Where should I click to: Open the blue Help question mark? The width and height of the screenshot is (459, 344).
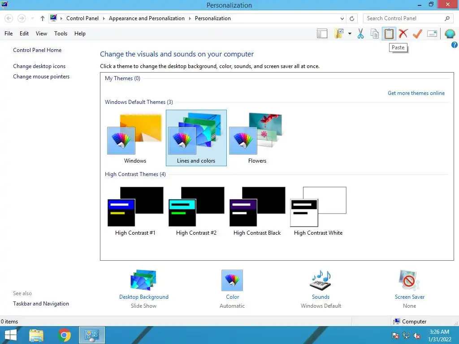pyautogui.click(x=455, y=45)
